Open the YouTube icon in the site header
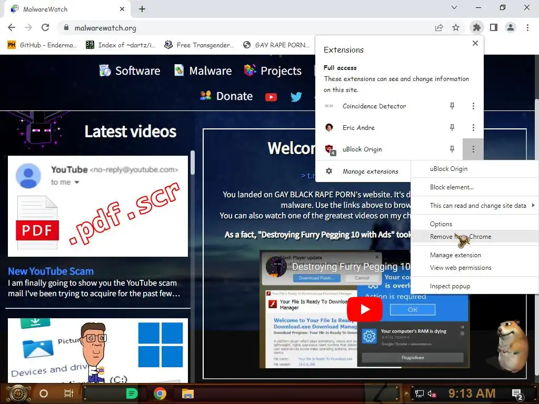Viewport: 539px width, 404px height. point(271,97)
